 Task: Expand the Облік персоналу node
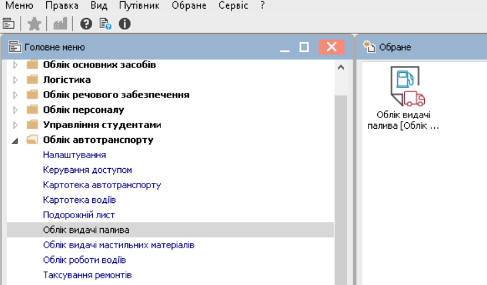(15, 110)
